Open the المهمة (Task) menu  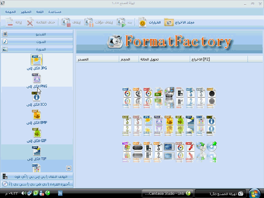click(10, 12)
